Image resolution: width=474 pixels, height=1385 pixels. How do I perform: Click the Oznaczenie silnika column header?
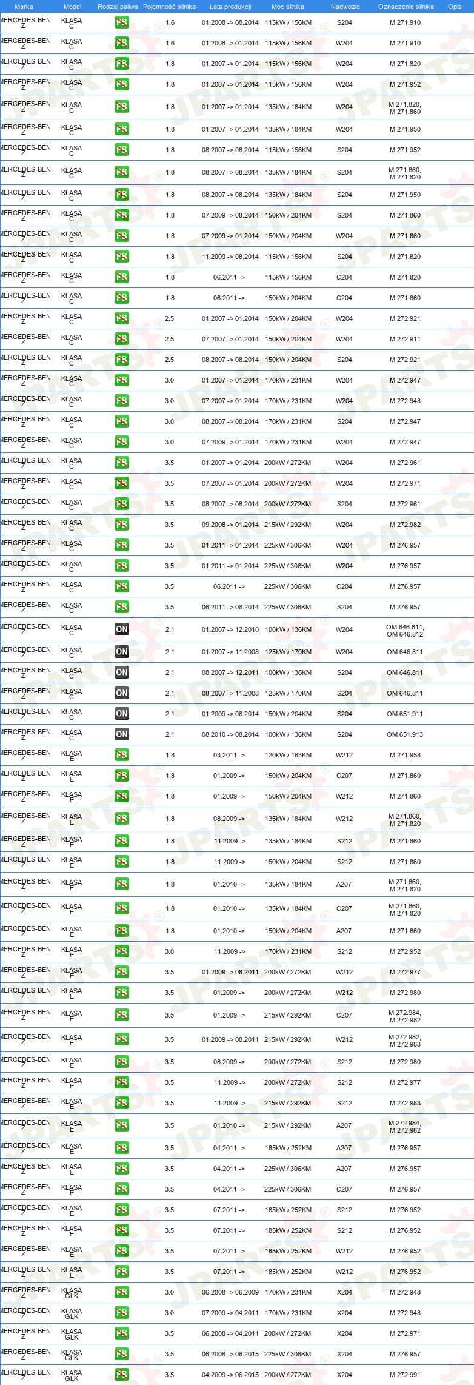[406, 7]
